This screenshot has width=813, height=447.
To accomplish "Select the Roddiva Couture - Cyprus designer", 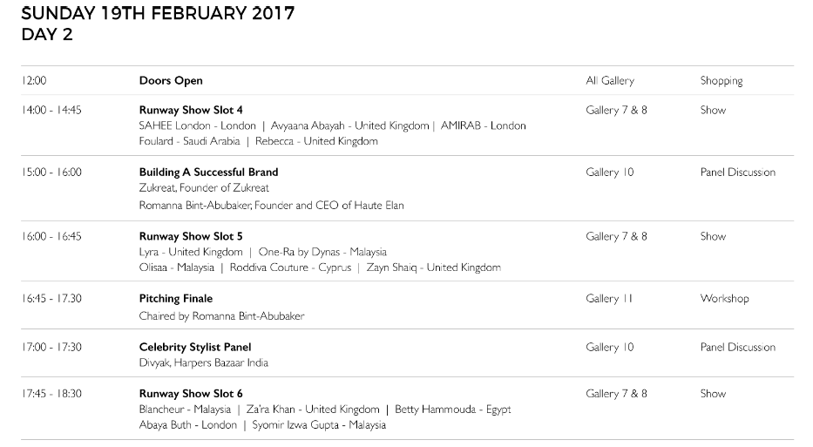I will coord(290,268).
